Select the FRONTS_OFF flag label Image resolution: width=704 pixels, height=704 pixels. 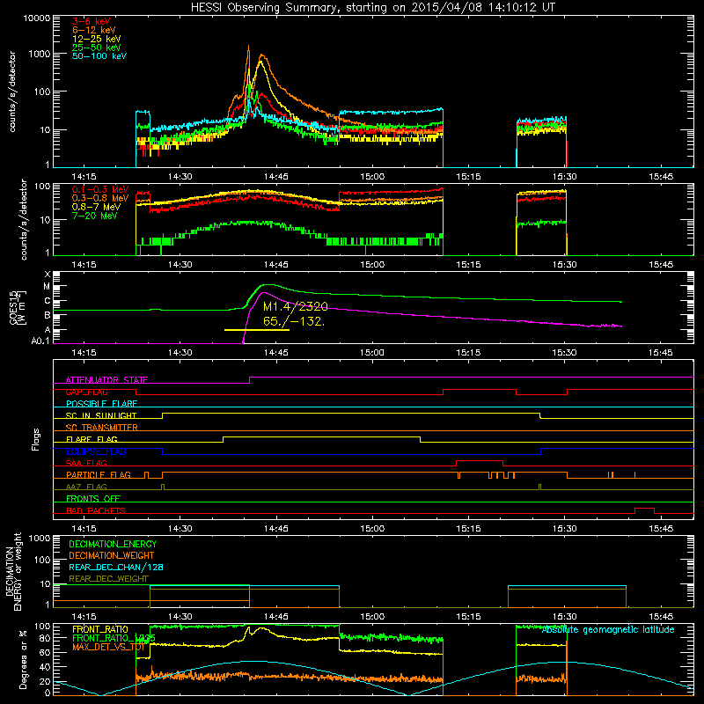coord(93,498)
